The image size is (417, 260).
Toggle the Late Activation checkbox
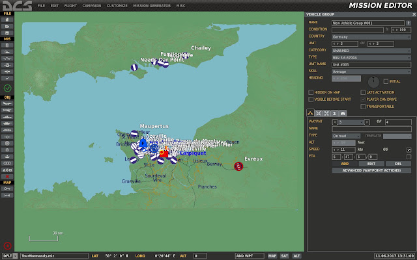coord(363,92)
